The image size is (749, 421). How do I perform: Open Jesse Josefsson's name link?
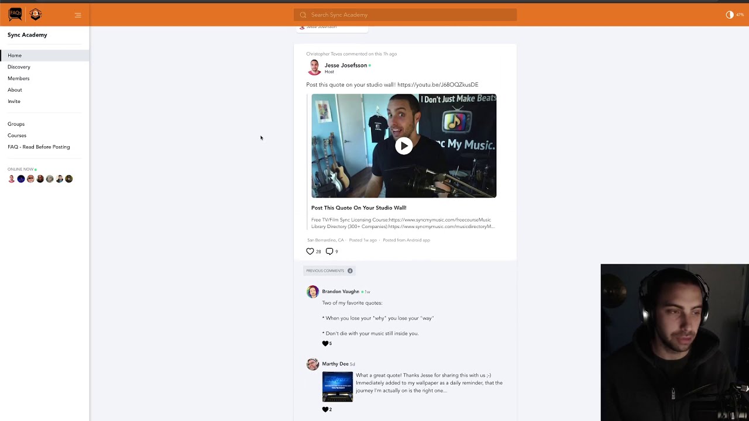point(346,65)
